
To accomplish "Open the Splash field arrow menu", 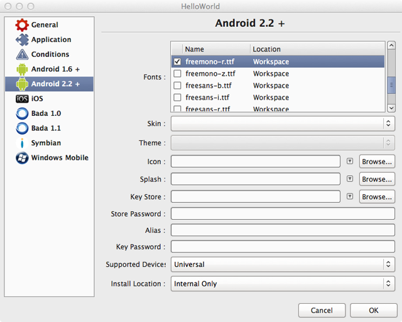I will coord(350,179).
